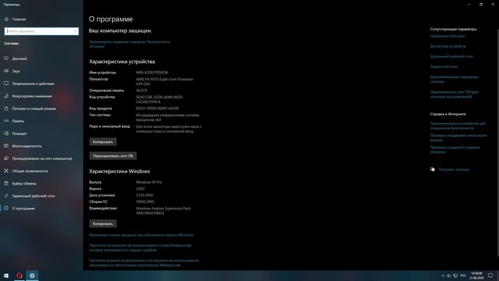
Task: Open Защита системы link
Action: [x=444, y=66]
